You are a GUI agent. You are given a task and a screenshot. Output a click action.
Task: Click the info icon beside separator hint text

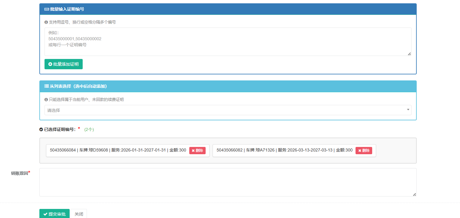coord(46,22)
